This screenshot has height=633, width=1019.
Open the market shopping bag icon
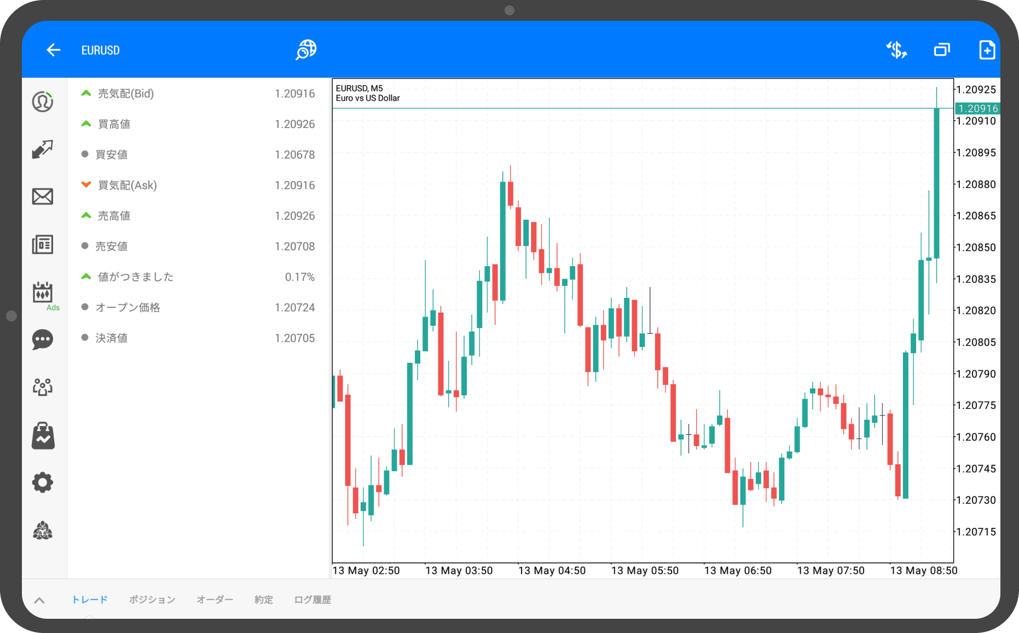click(x=43, y=436)
